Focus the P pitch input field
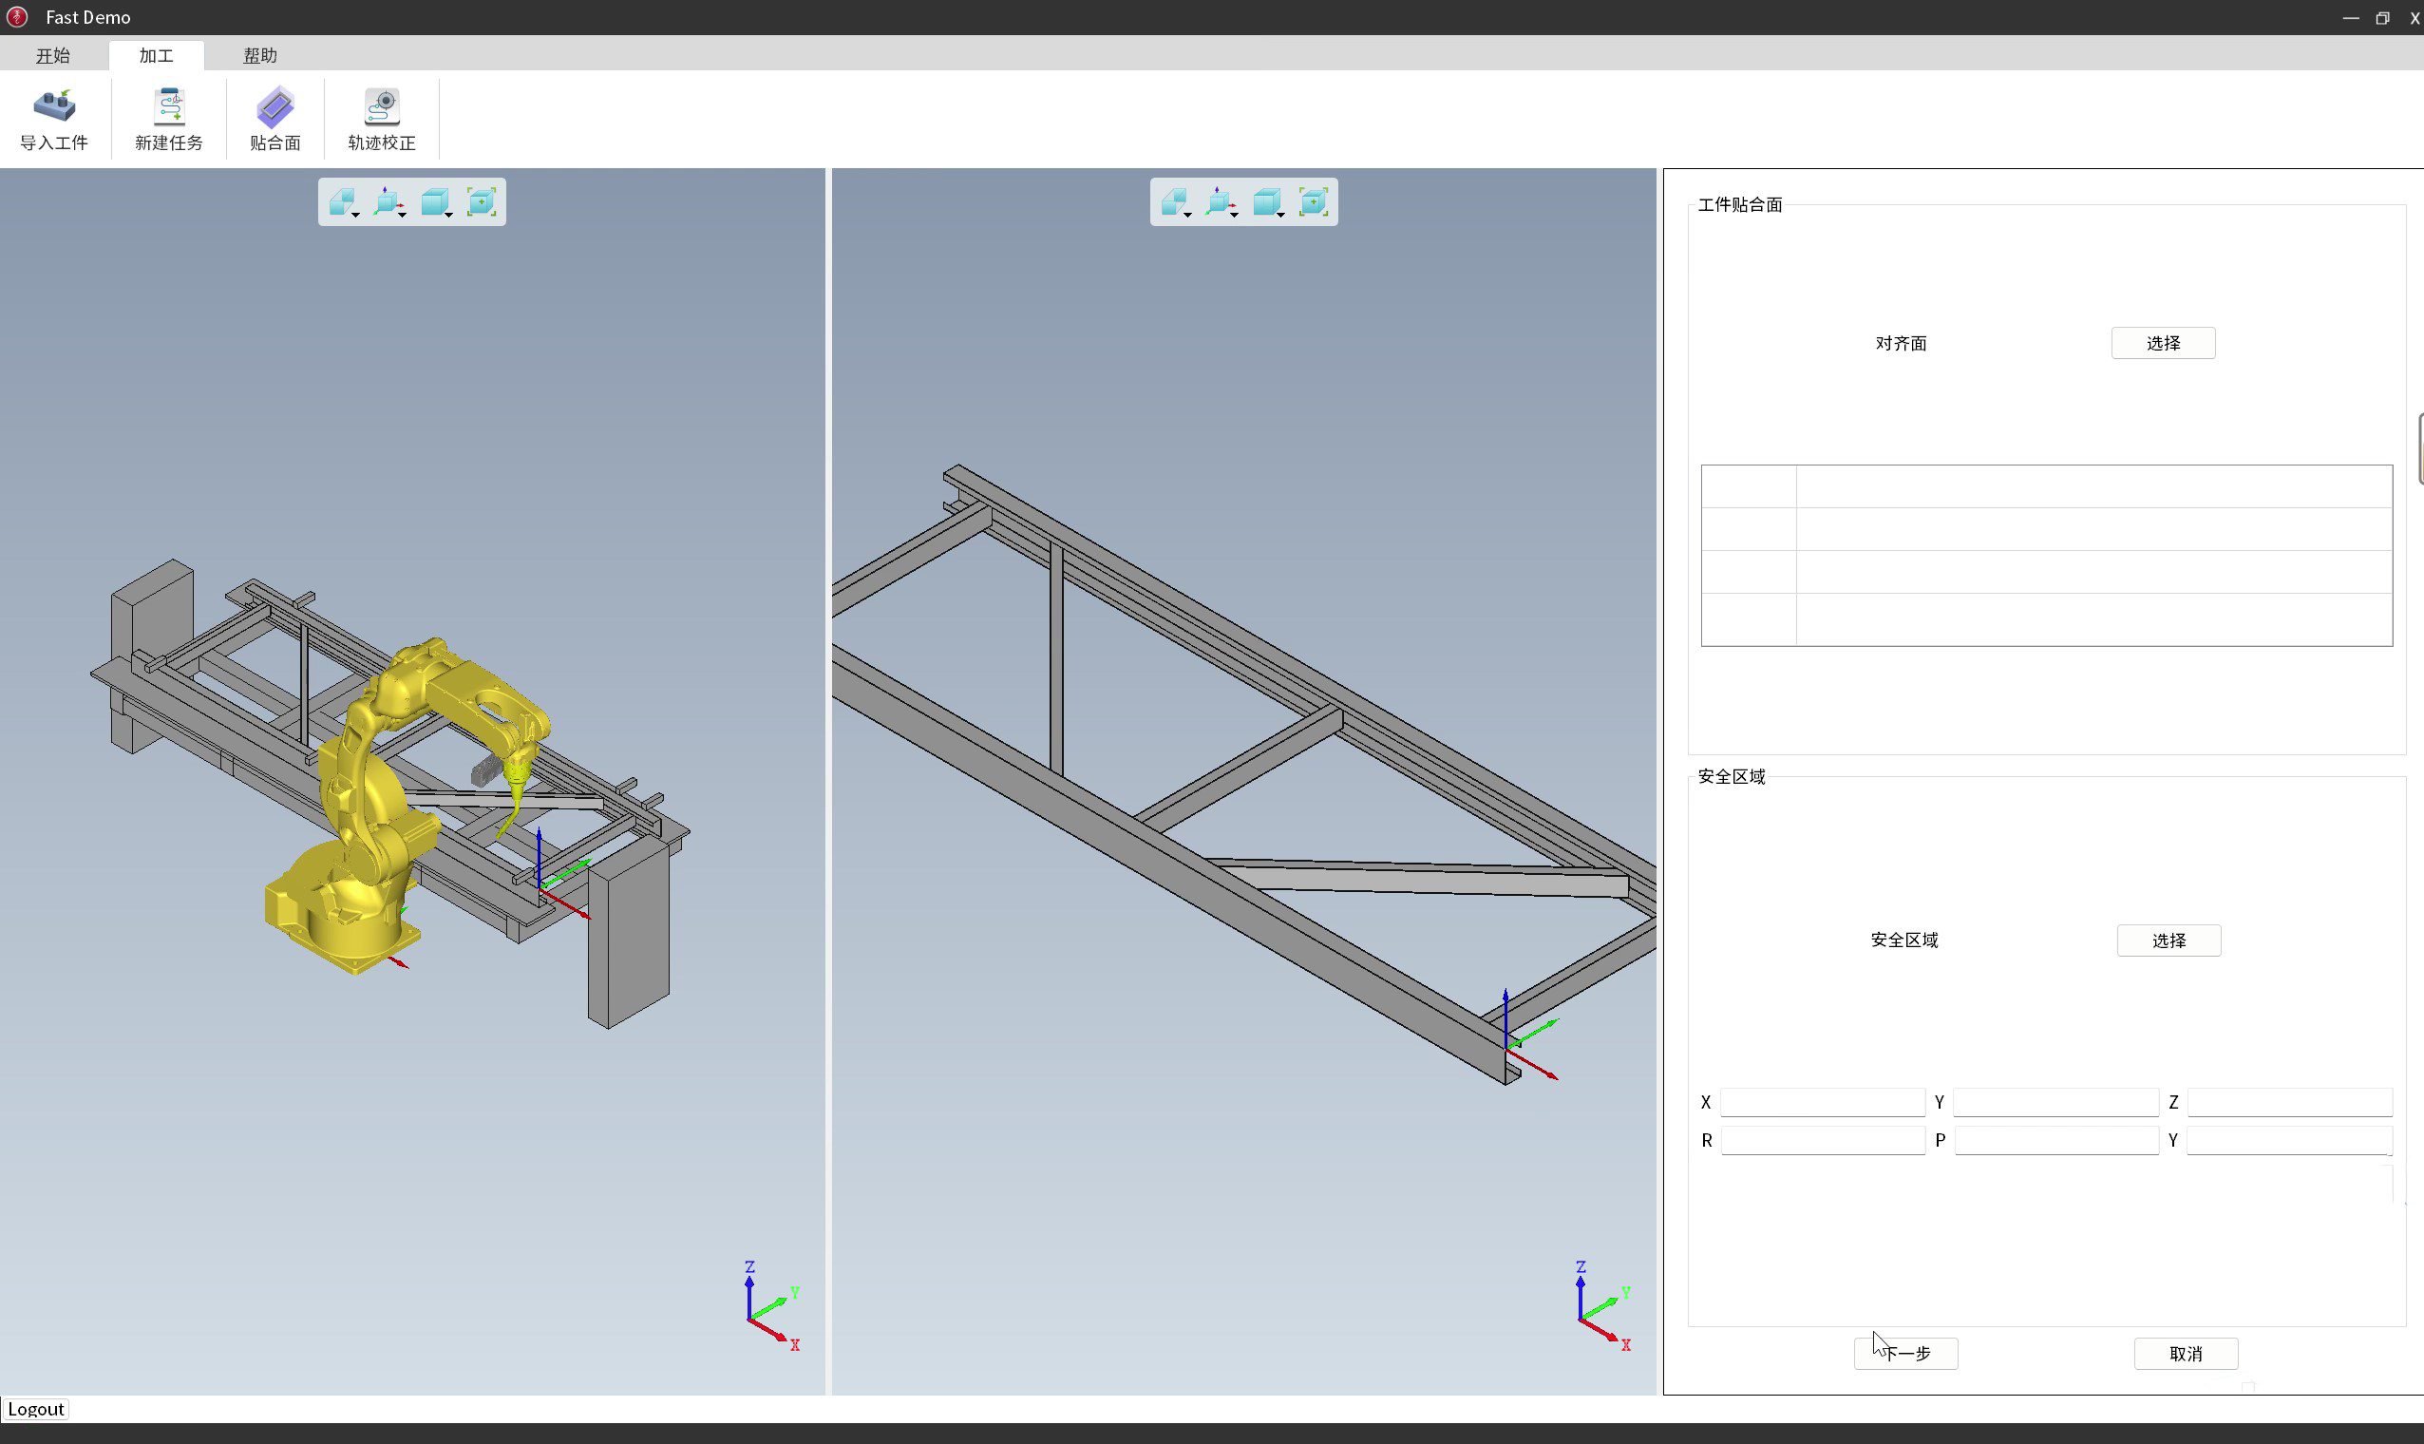 tap(2056, 1140)
